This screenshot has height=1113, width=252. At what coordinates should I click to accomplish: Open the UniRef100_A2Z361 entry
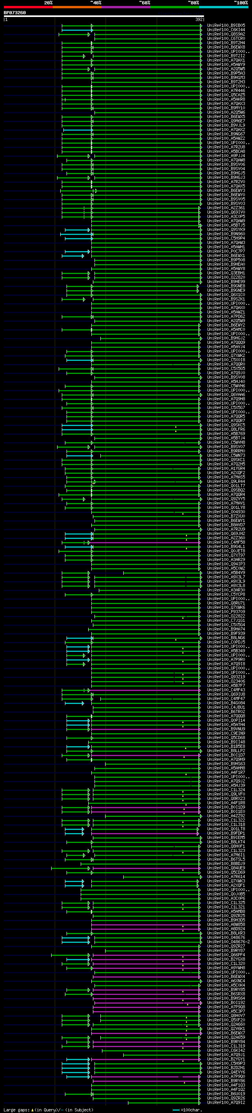pyautogui.click(x=226, y=208)
